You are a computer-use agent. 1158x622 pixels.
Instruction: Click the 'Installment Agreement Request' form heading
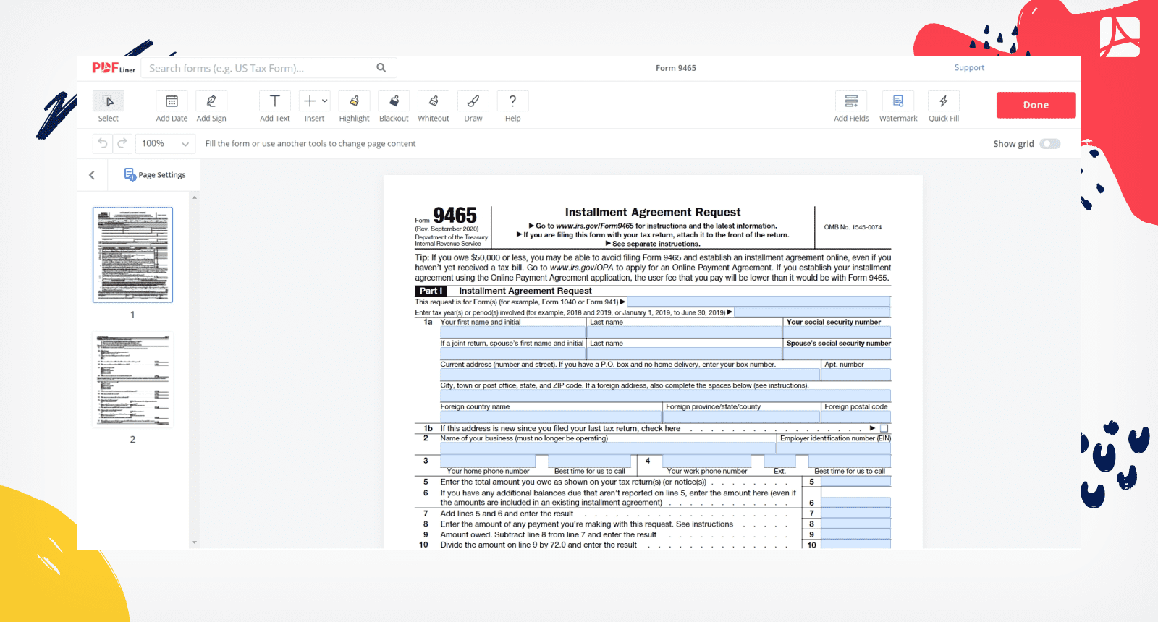click(653, 212)
